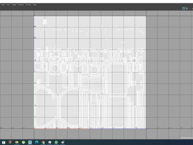Open Microsoft Edge from the taskbar
Screen dimensions: 193x145
(37, 142)
